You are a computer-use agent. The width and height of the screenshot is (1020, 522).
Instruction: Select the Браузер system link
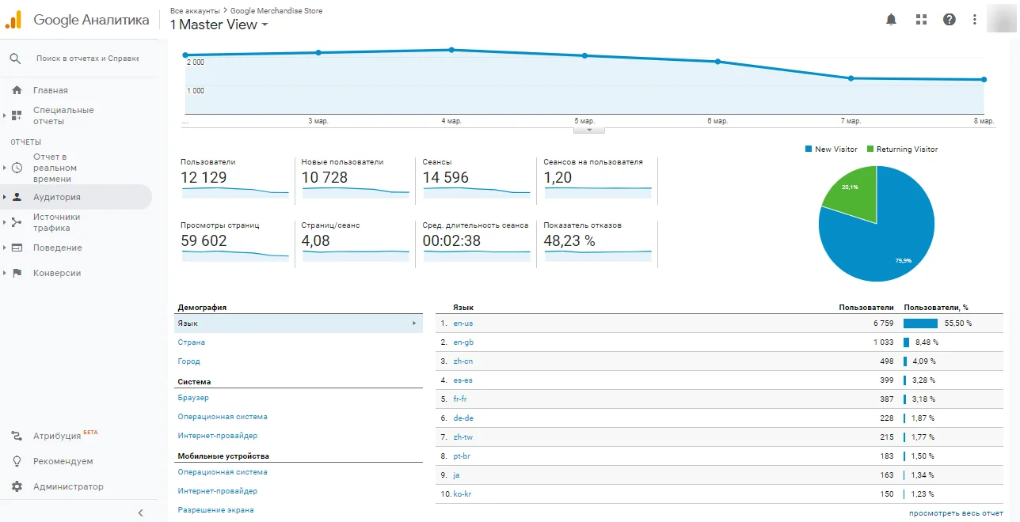point(193,398)
